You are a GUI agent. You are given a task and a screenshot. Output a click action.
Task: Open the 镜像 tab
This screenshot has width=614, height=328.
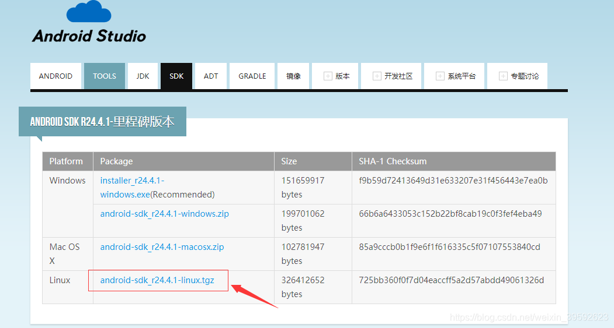pyautogui.click(x=293, y=76)
